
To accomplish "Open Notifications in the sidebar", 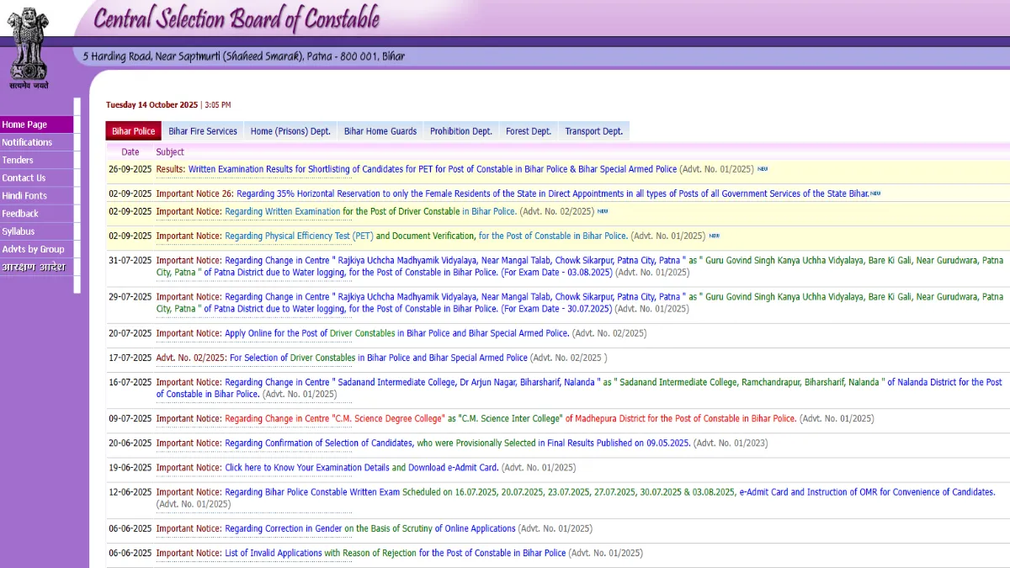I will [36, 142].
